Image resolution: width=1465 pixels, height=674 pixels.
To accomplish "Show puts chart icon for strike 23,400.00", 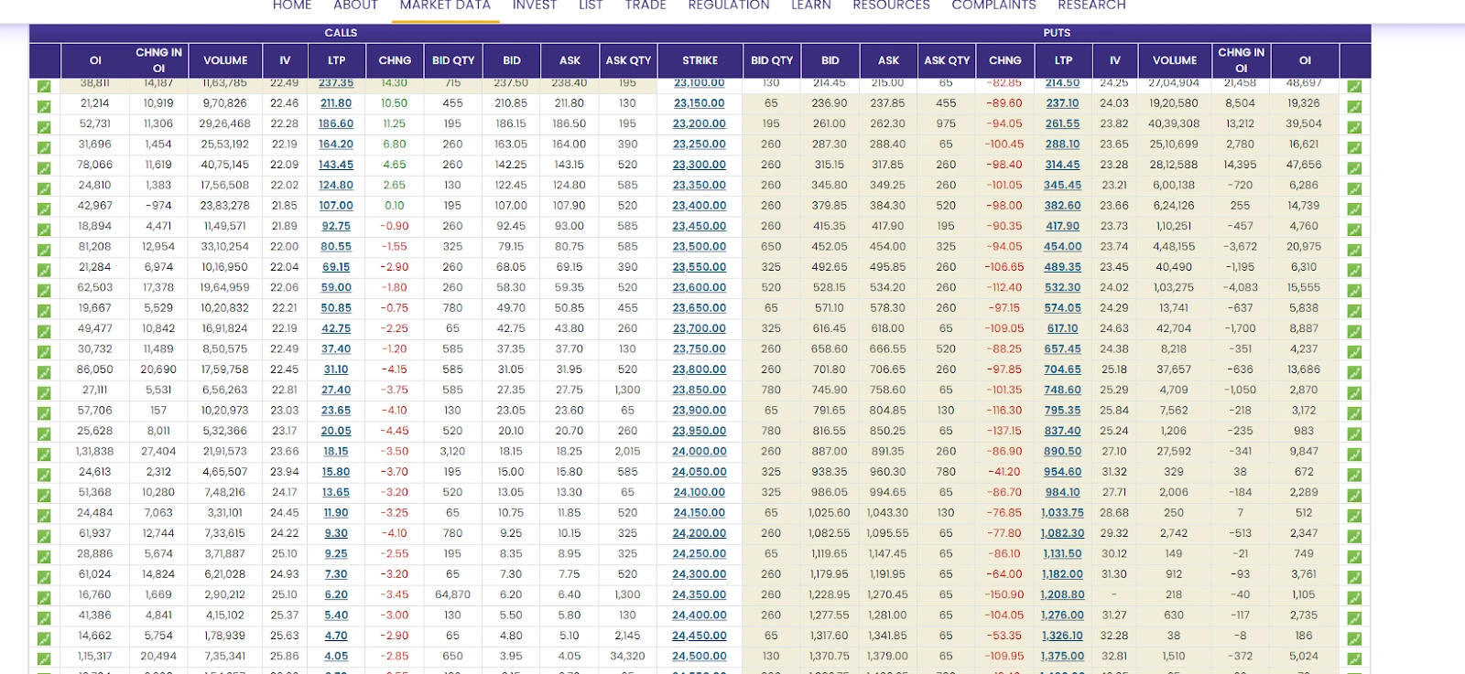I will (x=1354, y=209).
